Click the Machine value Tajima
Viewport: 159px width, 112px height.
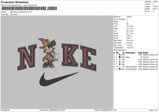point(129,17)
